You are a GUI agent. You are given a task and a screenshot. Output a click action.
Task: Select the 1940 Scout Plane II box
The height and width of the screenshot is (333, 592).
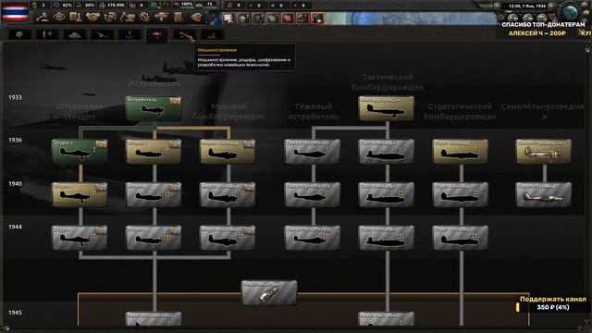click(544, 195)
